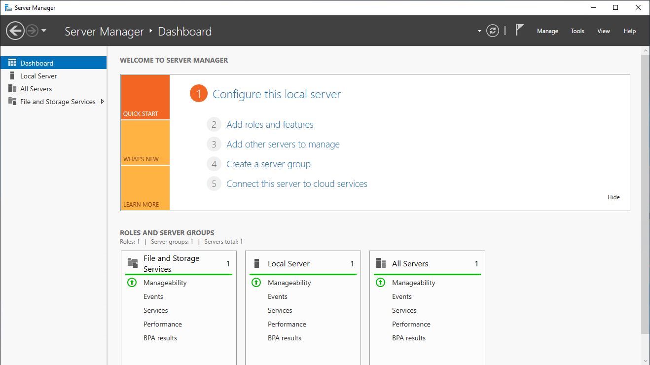The height and width of the screenshot is (365, 650).
Task: Click green Manageability icon in All Servers tile
Action: [x=380, y=283]
